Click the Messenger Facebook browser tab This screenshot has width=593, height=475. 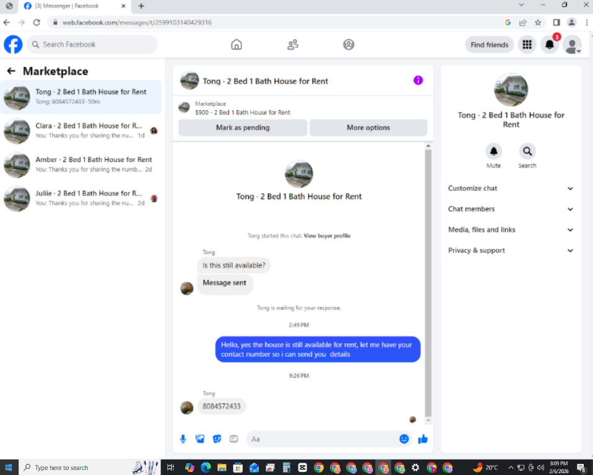74,6
